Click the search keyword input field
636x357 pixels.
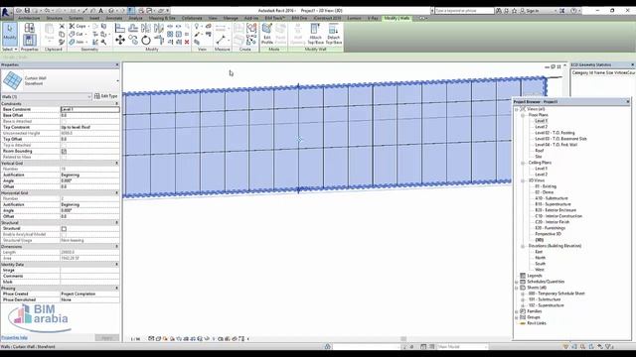pyautogui.click(x=464, y=11)
